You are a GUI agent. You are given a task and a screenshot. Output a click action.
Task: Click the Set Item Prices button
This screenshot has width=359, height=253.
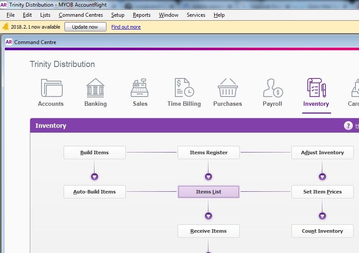coord(322,192)
